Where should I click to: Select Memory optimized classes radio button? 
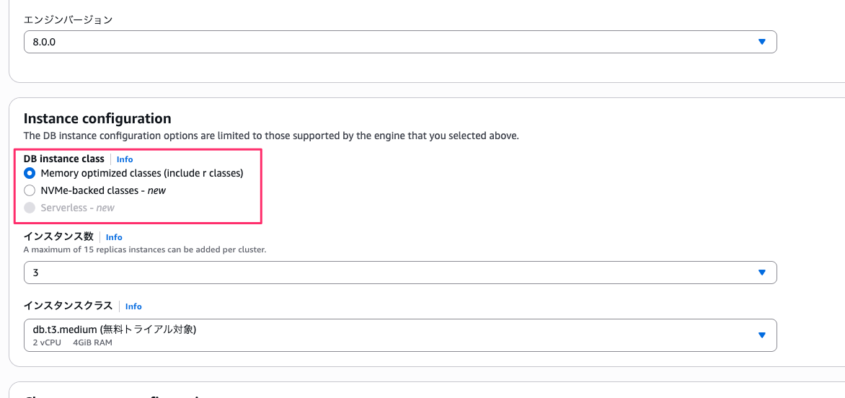pyautogui.click(x=30, y=173)
